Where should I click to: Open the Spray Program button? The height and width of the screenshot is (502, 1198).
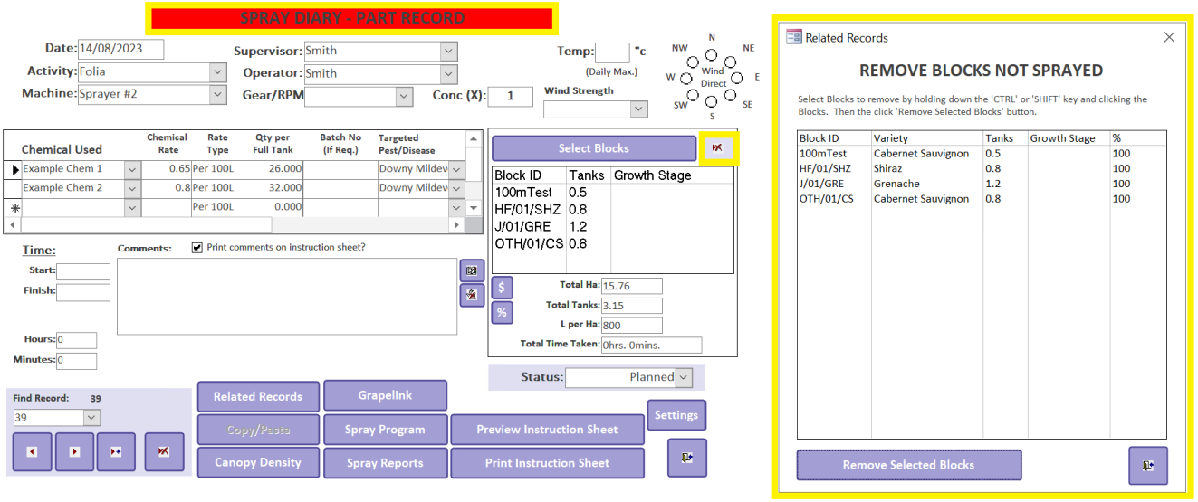point(385,430)
